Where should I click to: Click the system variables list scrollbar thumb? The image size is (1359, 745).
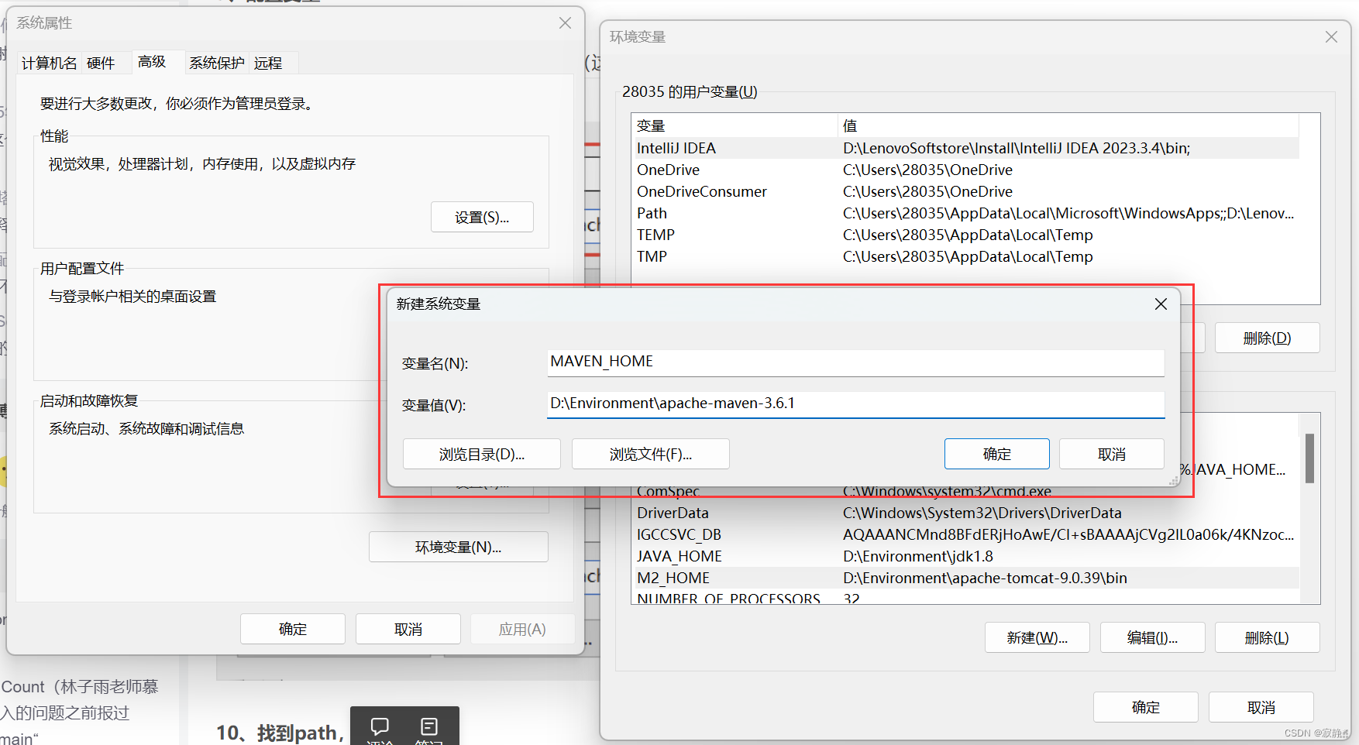[x=1309, y=458]
